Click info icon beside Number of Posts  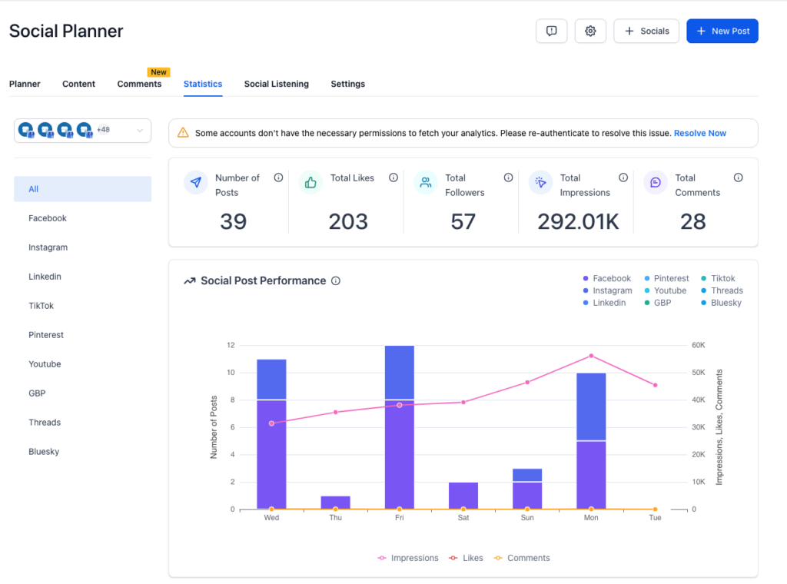pyautogui.click(x=278, y=178)
